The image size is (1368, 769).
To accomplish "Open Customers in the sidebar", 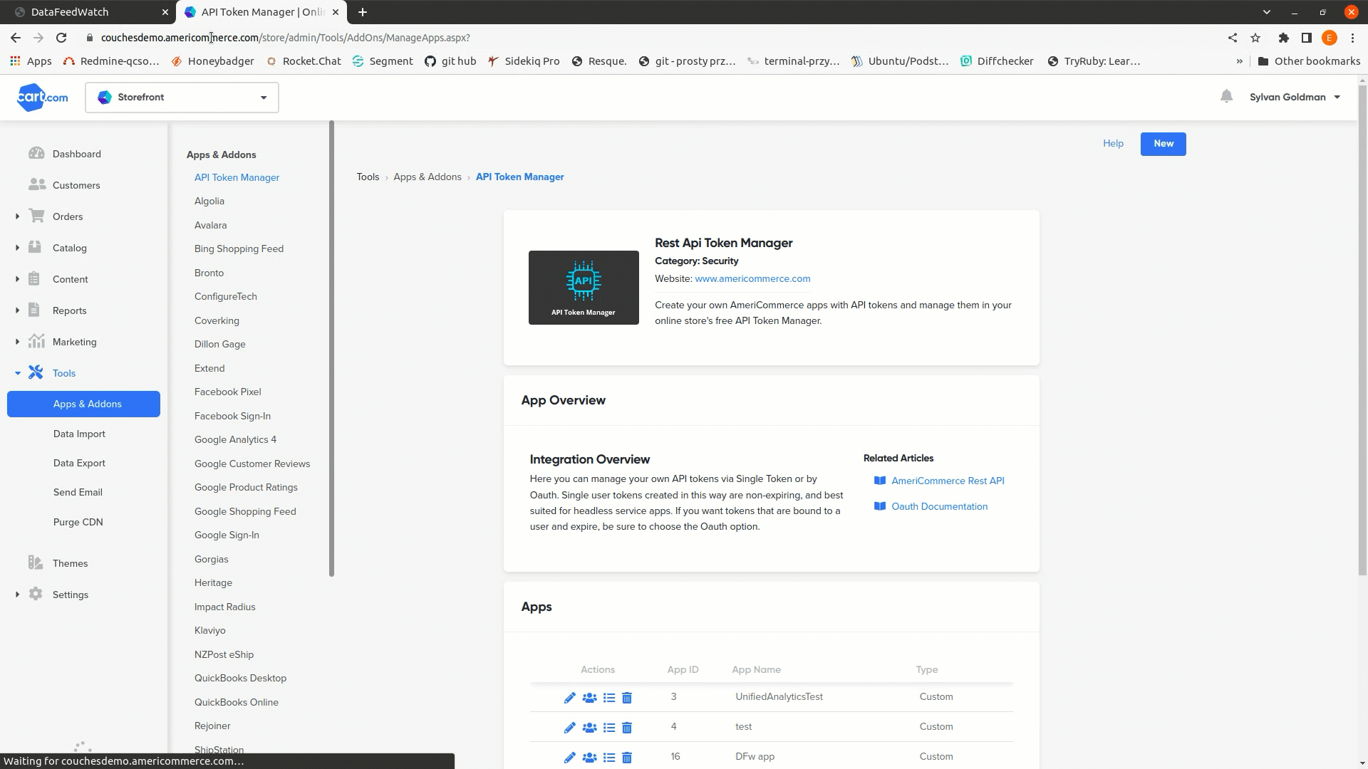I will [x=76, y=185].
